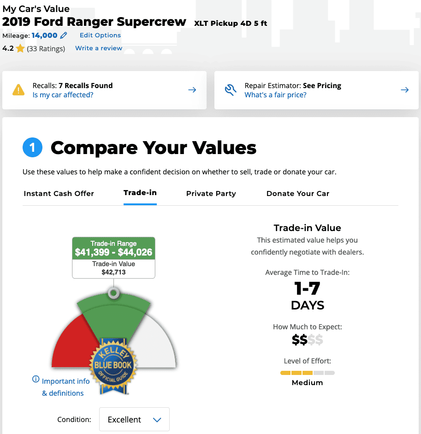Click the arrow on the Repair Estimator card
This screenshot has height=434, width=421.
[405, 89]
